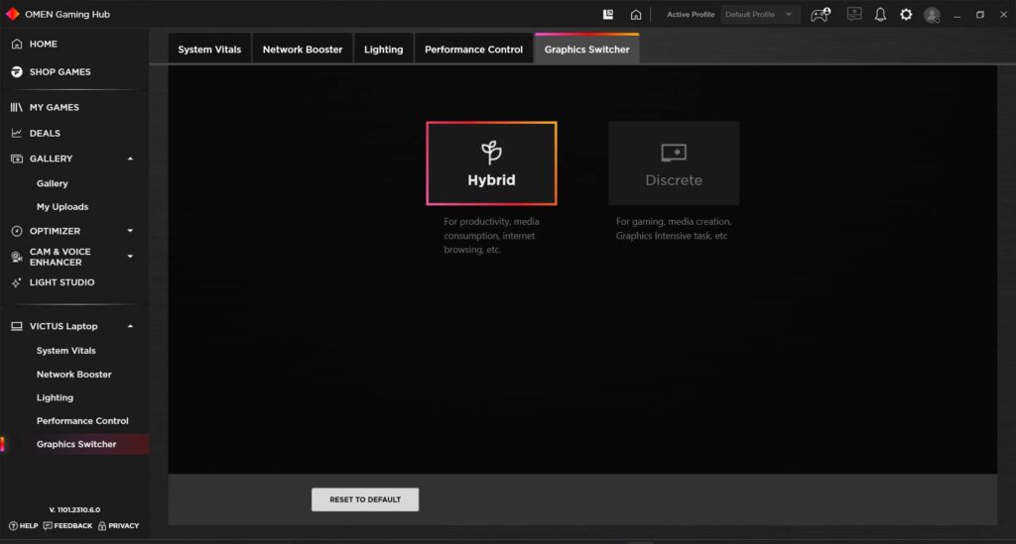The height and width of the screenshot is (544, 1016).
Task: Click the Feedback speech bubble icon
Action: (48, 526)
